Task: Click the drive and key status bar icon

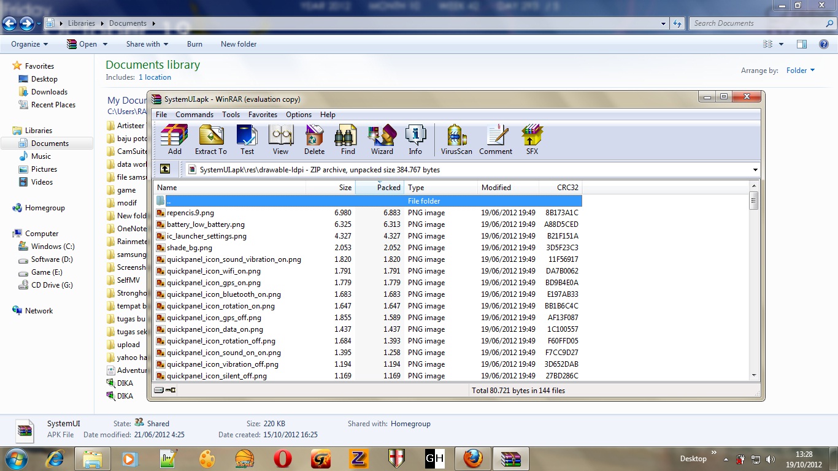Action: click(165, 390)
